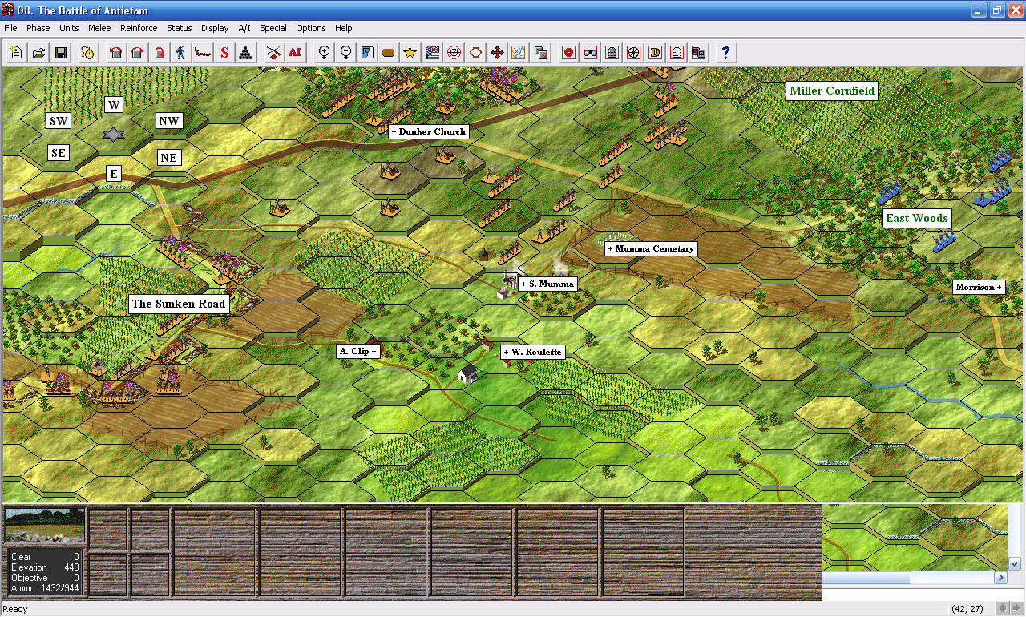
Task: Toggle the red-framed D button
Action: (655, 53)
